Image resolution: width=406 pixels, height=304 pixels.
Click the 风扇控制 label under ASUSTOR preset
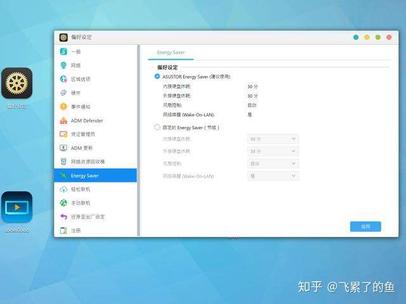[173, 106]
